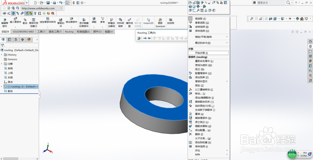The image size is (313, 160).
Task: Toggle the colored cube button in small toolbar
Action: [31, 13]
